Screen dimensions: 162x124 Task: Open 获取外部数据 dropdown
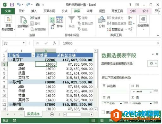click(8, 23)
